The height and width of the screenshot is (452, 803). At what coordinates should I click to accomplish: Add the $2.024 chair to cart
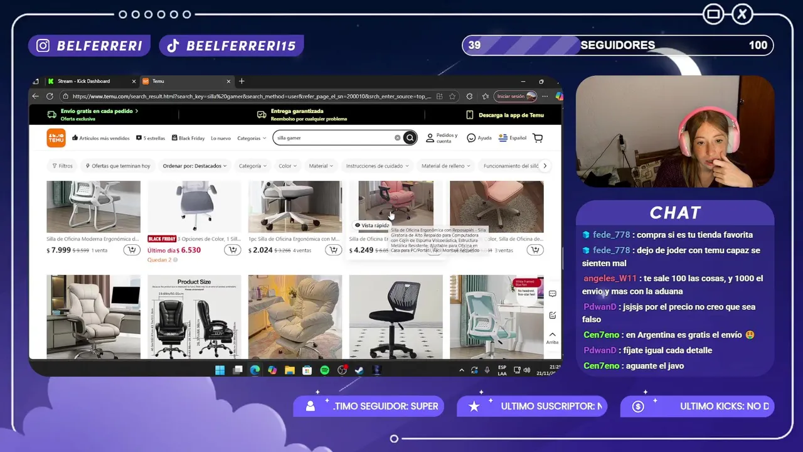(x=333, y=250)
